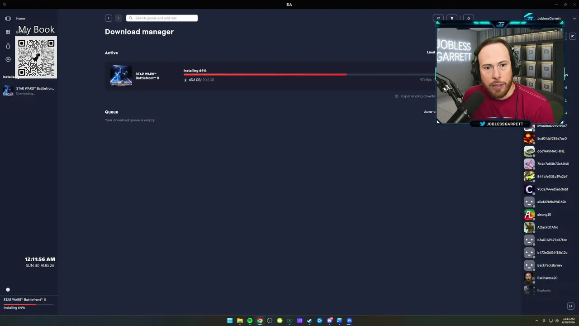
Task: Click the Search games and add-ons field
Action: coord(162,18)
